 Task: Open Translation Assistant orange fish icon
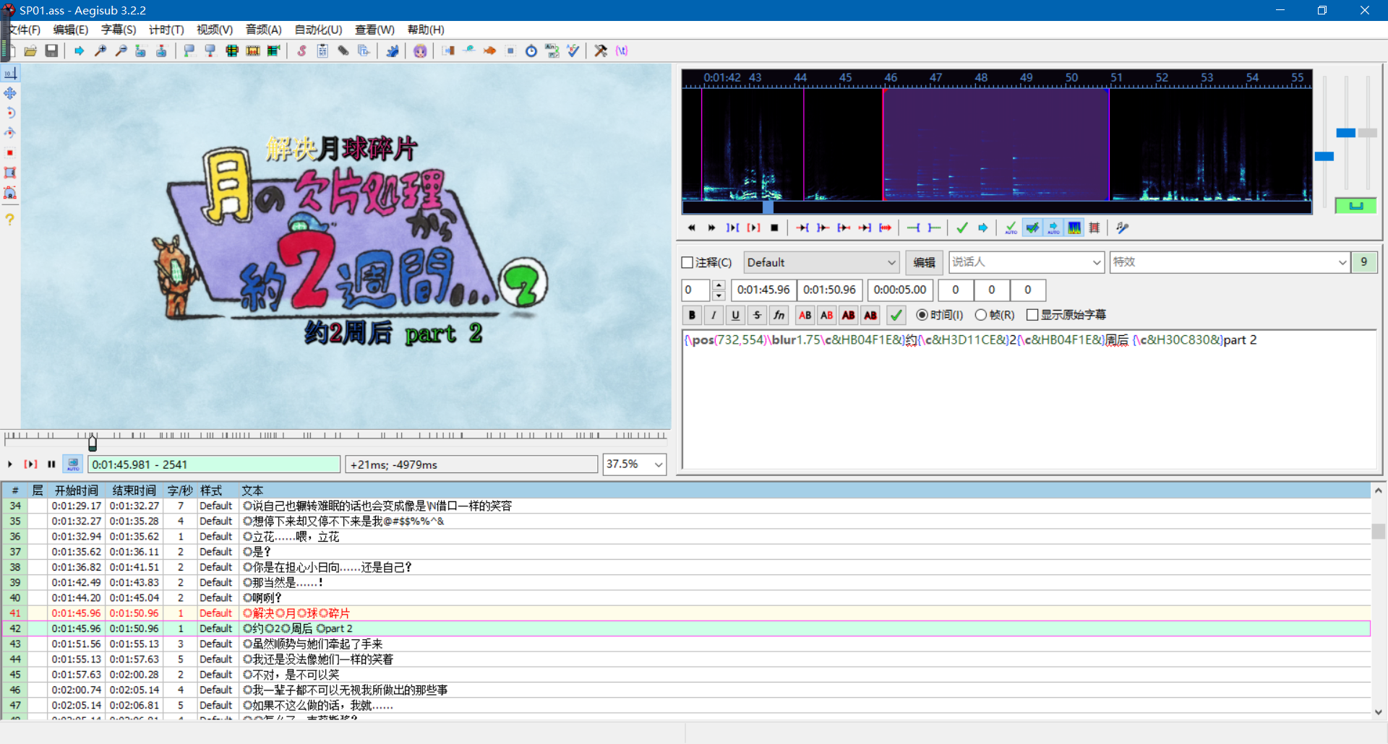489,51
